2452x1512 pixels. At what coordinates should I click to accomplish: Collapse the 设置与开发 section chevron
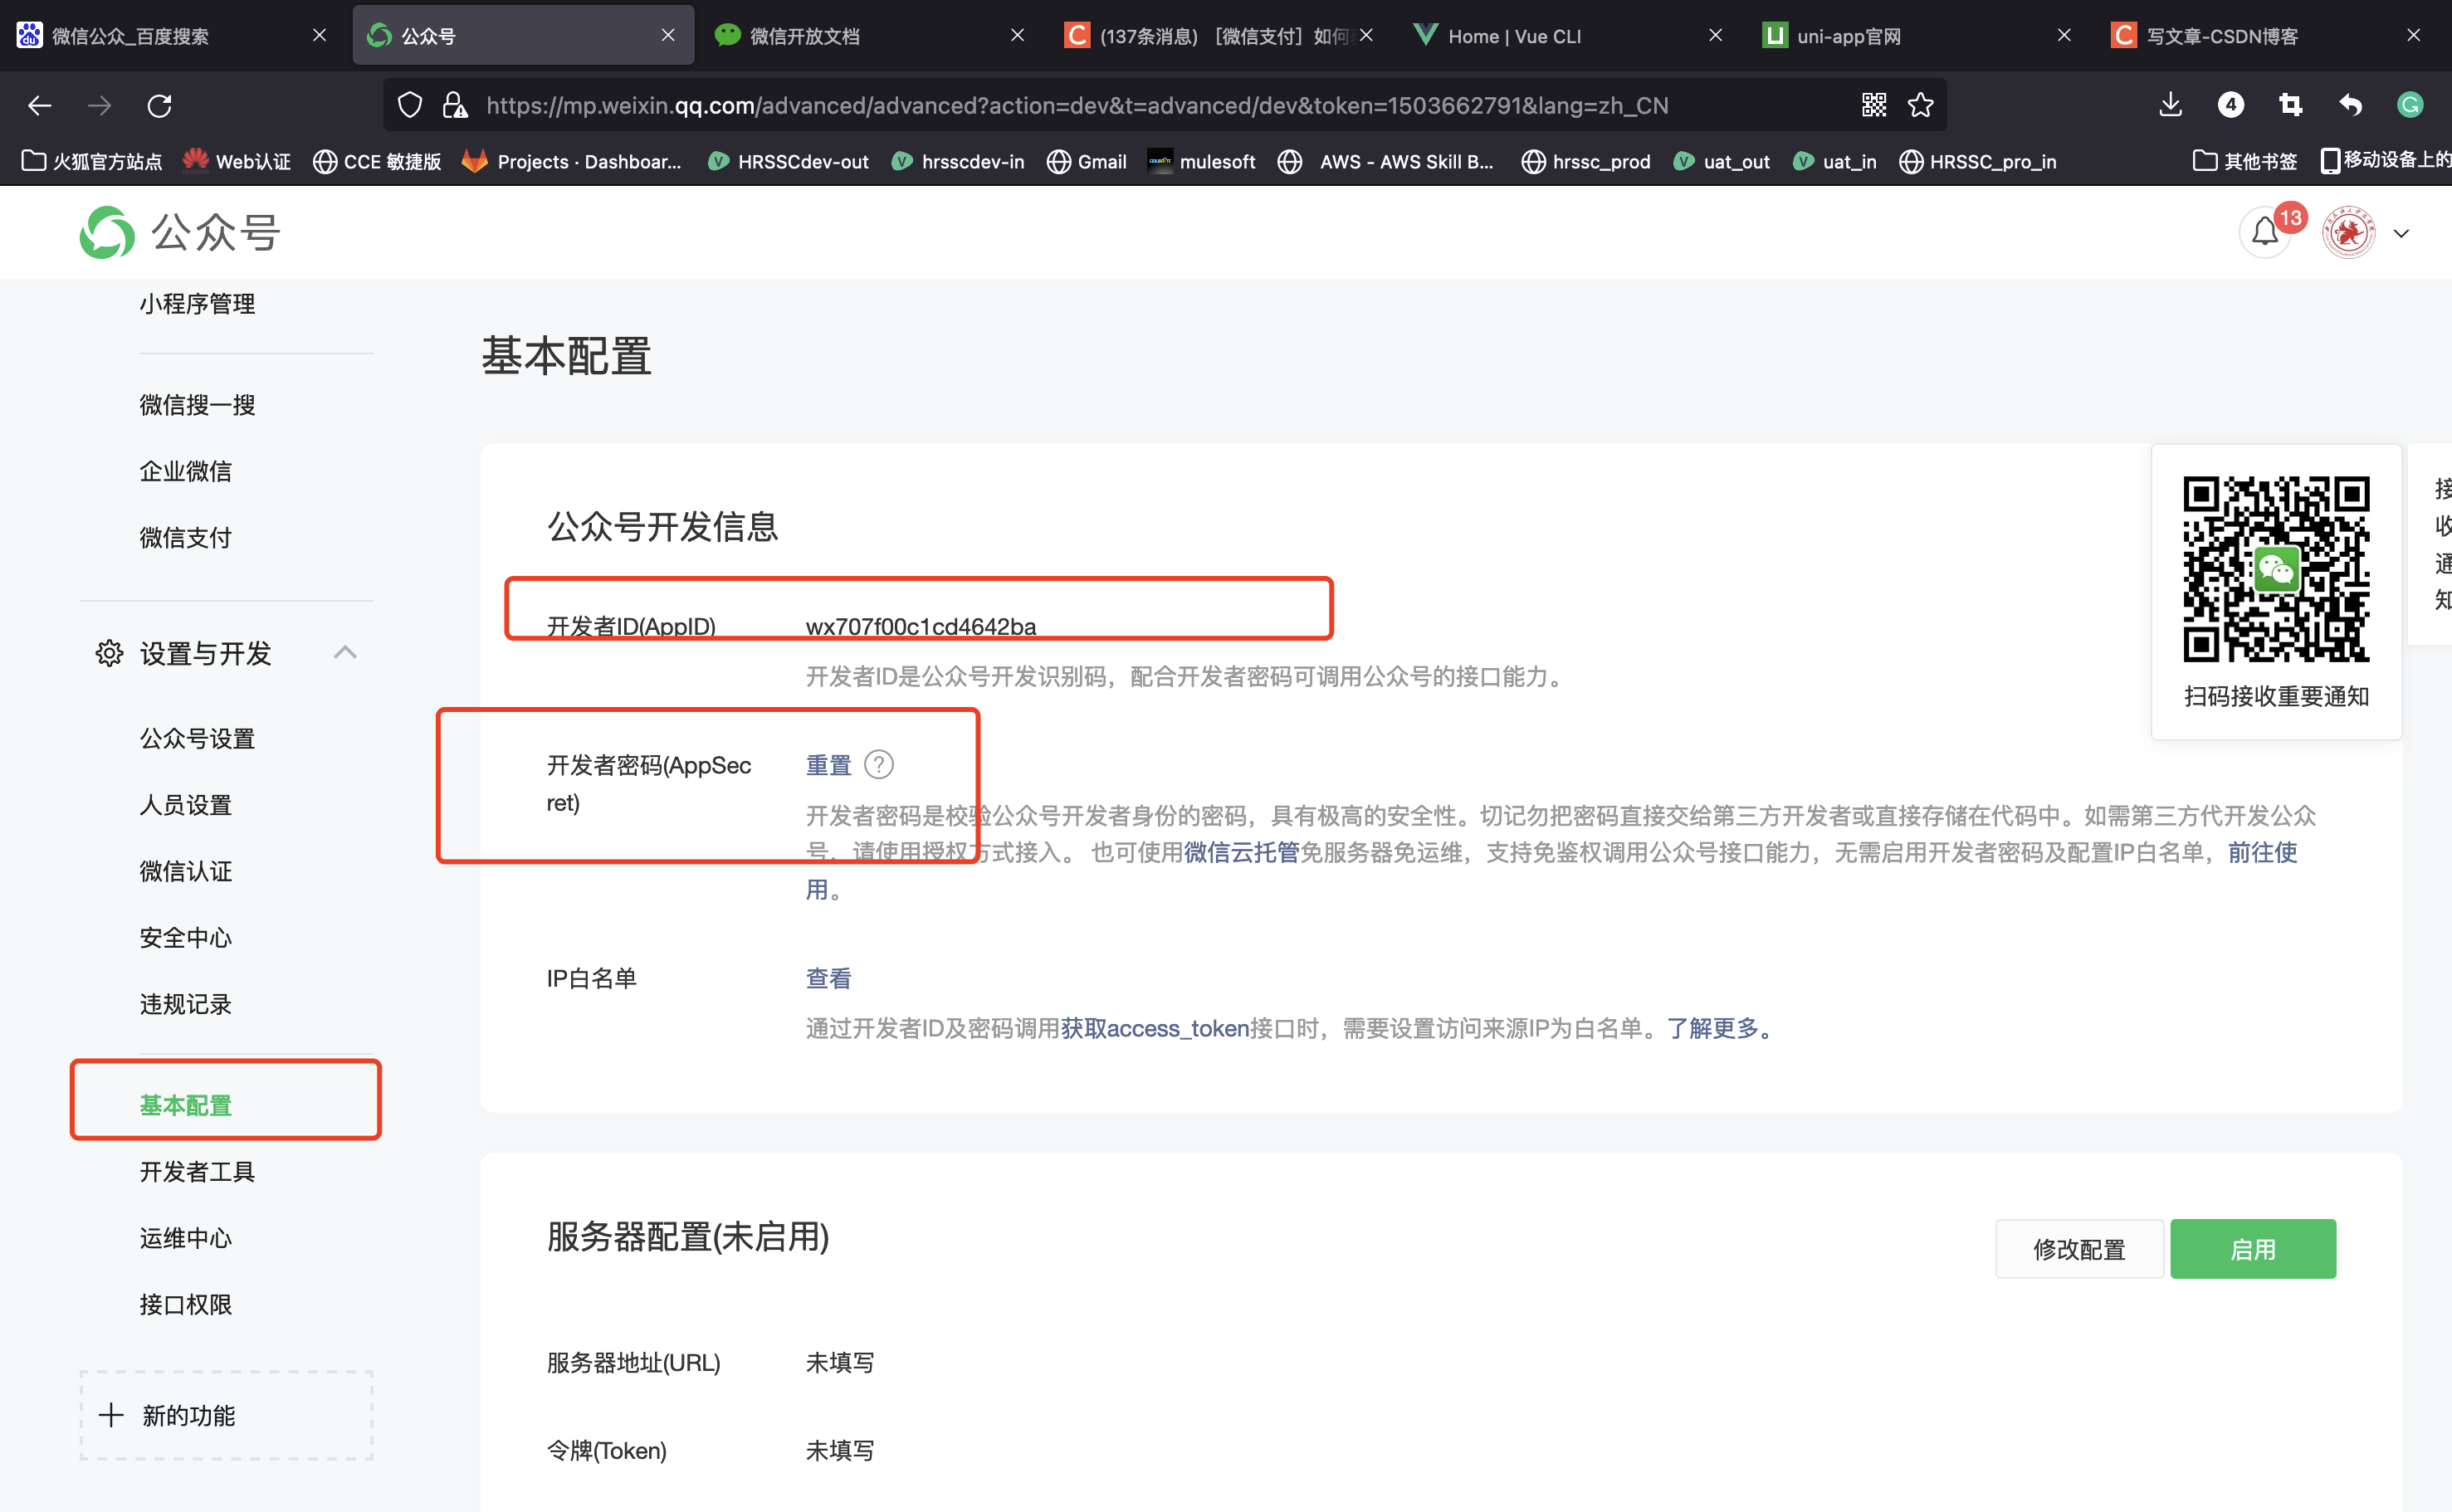[345, 652]
